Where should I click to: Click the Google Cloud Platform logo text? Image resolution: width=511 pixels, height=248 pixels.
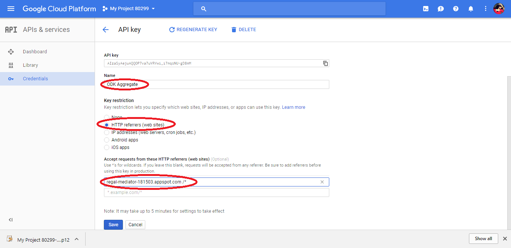[x=59, y=9]
